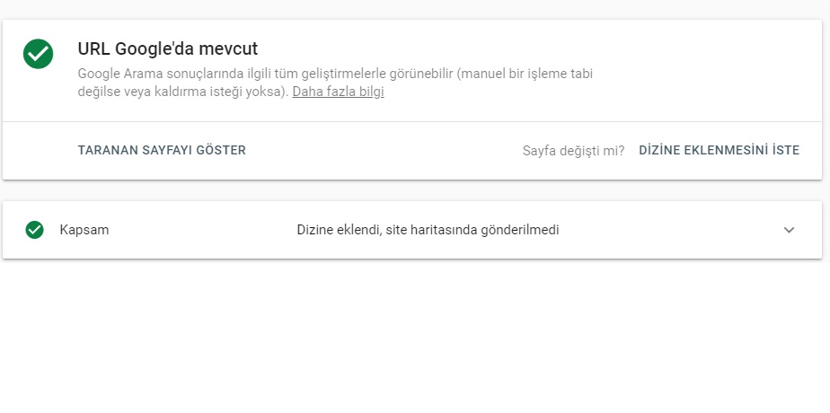The width and height of the screenshot is (830, 413).
Task: Click the TARANAN SAYFAYI GÖSTER button
Action: tap(162, 150)
